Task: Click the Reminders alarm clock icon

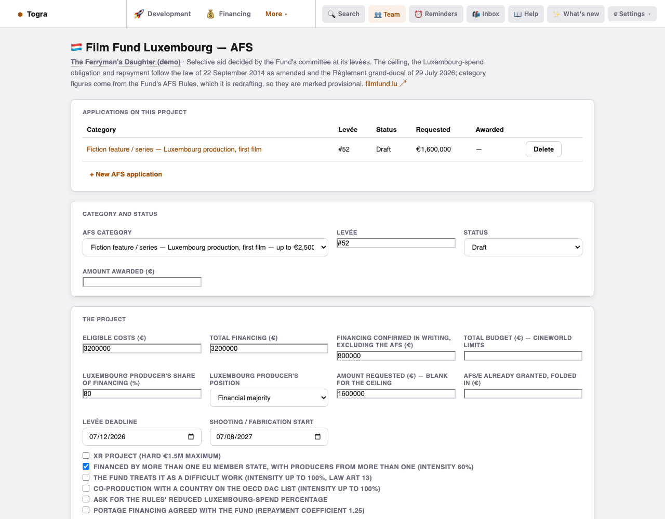Action: coord(418,14)
